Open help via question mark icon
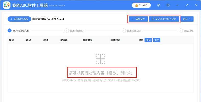Image resolution: width=201 pixels, height=102 pixels. pos(168,5)
